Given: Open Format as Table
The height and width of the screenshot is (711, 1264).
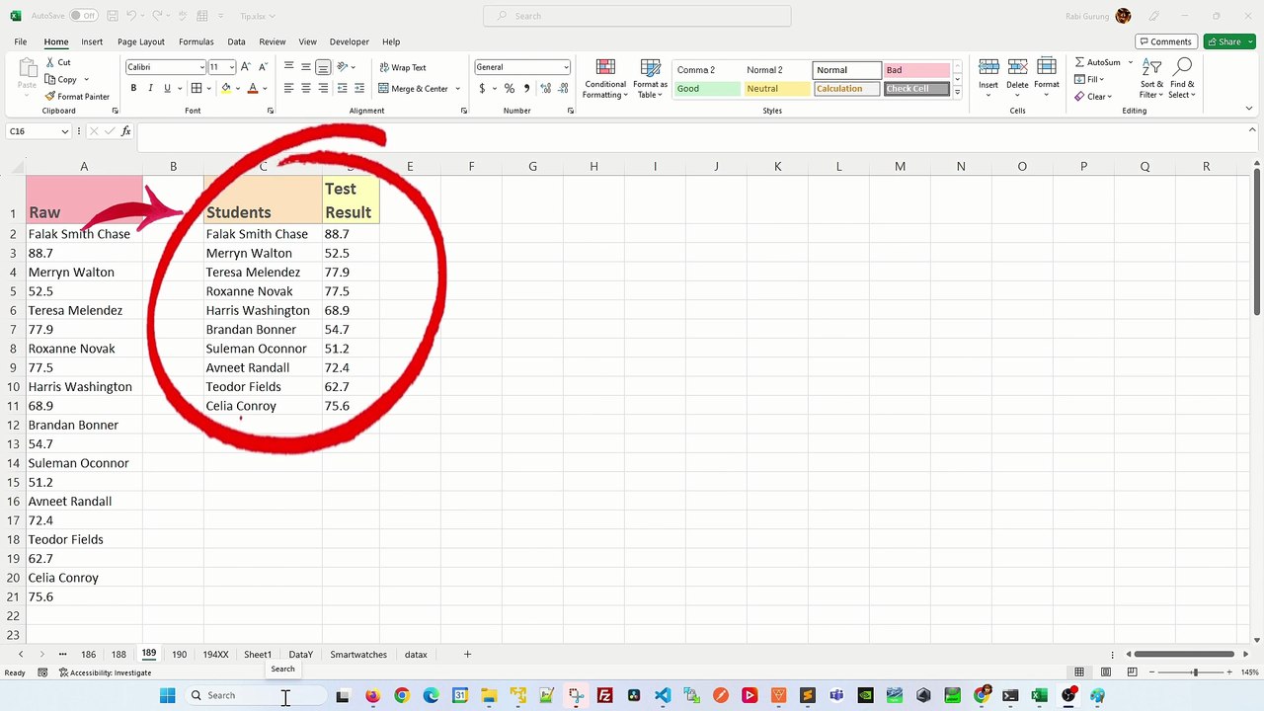Looking at the screenshot, I should (x=650, y=79).
